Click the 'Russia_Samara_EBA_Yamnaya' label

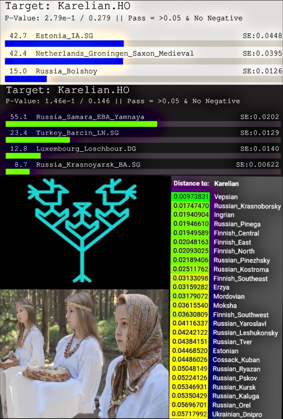pyautogui.click(x=90, y=117)
